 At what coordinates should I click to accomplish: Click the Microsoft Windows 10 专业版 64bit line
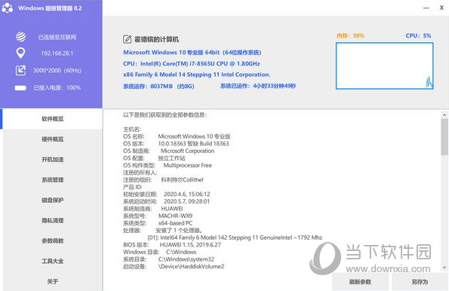pos(192,52)
